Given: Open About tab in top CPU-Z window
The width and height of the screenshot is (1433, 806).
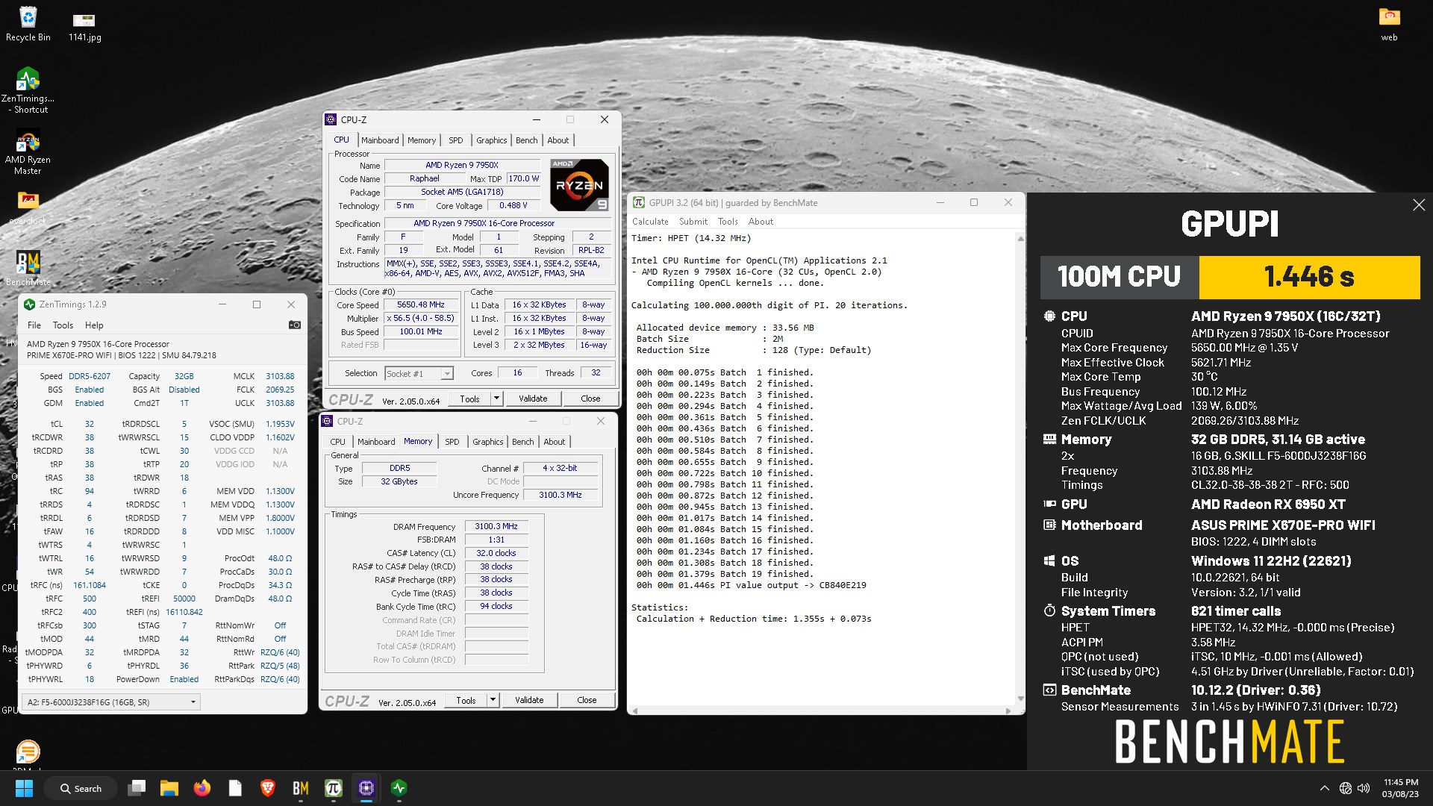Looking at the screenshot, I should coord(558,140).
